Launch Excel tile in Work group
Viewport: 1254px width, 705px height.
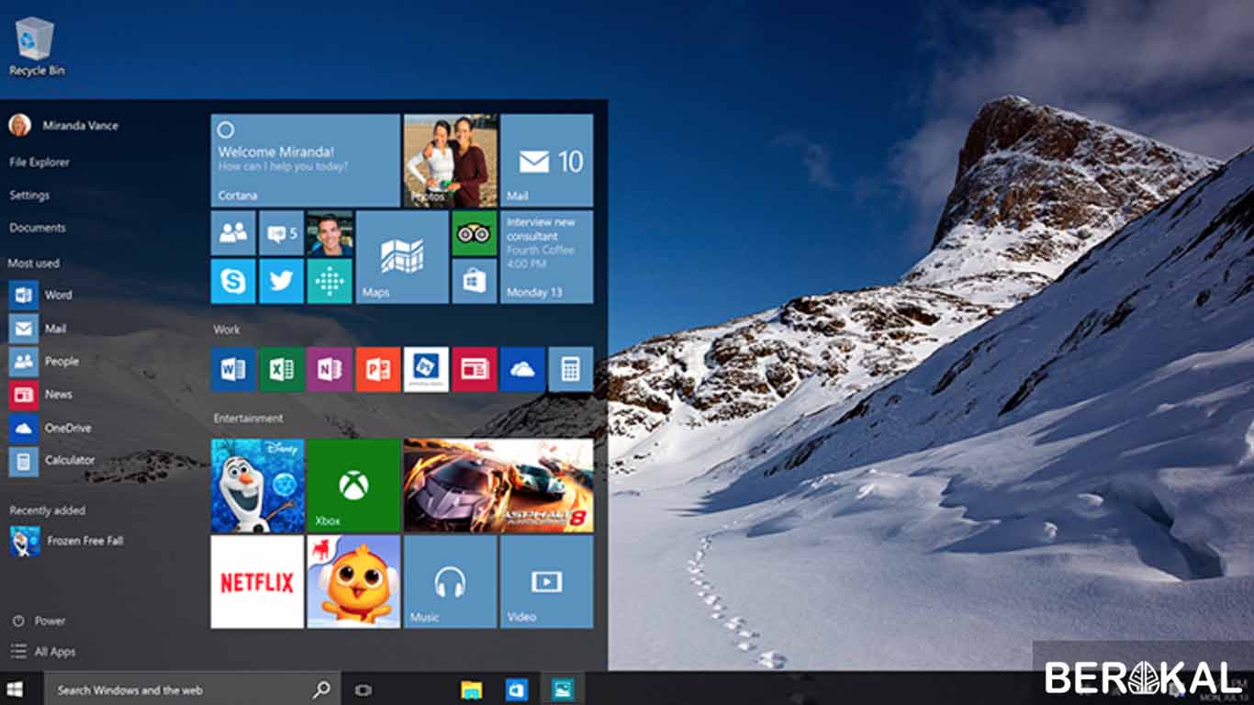(281, 369)
